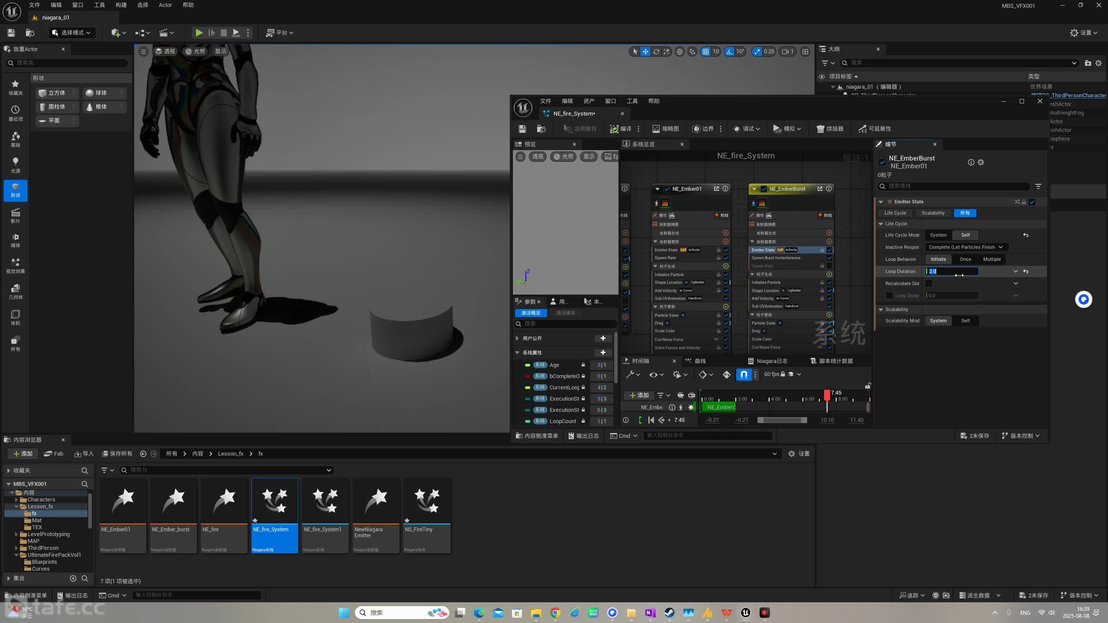The height and width of the screenshot is (623, 1108).
Task: Select the 媒体 media category icon
Action: click(x=16, y=240)
